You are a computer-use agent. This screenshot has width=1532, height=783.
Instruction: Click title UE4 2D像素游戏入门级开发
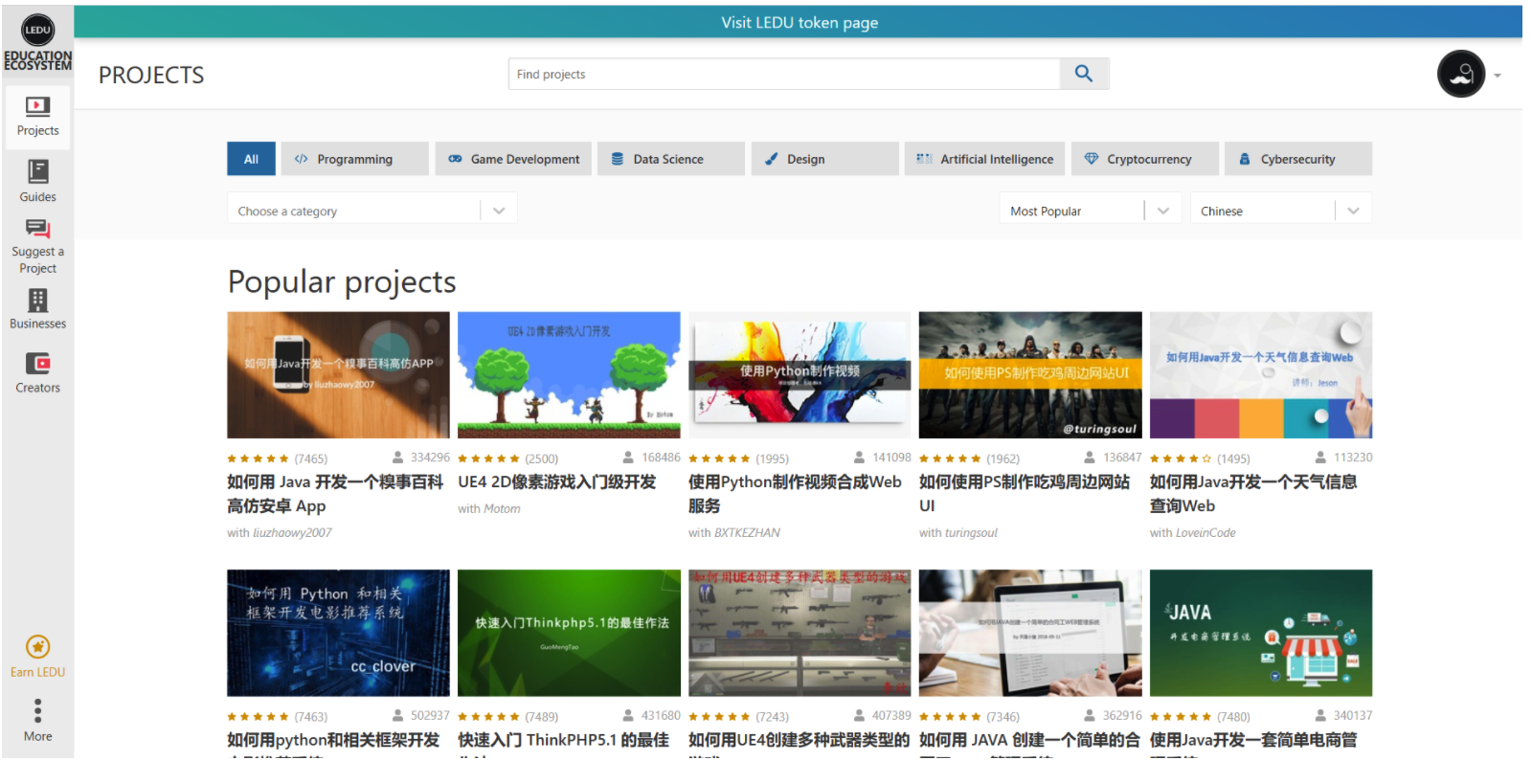coord(557,482)
